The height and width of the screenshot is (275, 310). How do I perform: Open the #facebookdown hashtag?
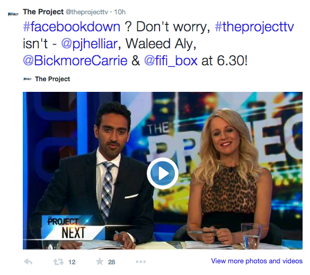tap(72, 27)
